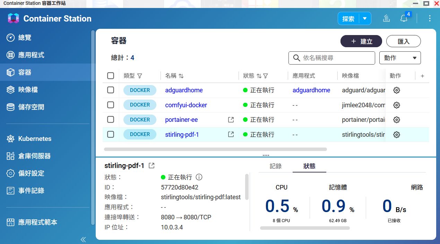Viewport: 440px width, 244px height.
Task: Check the comfyui-docker row checkbox
Action: [x=111, y=105]
